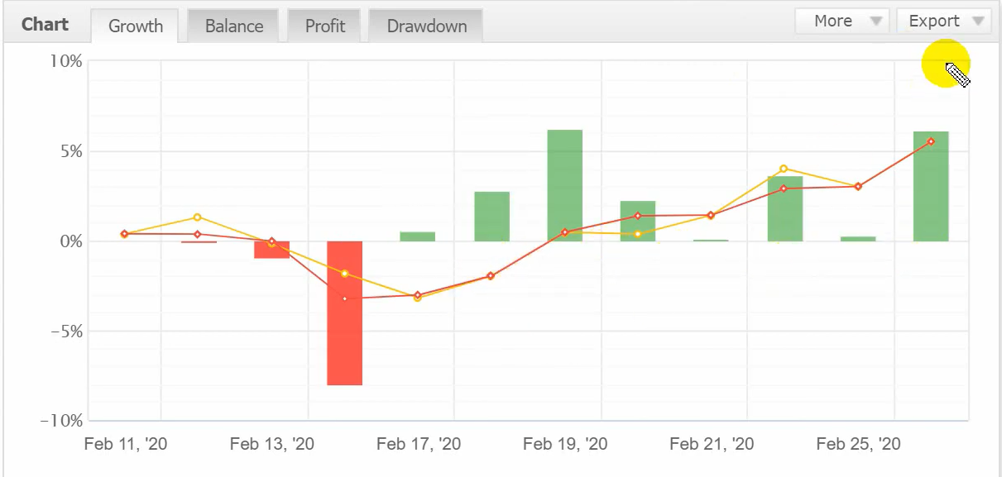The image size is (1002, 477).
Task: Select the Profit tab
Action: pos(325,26)
